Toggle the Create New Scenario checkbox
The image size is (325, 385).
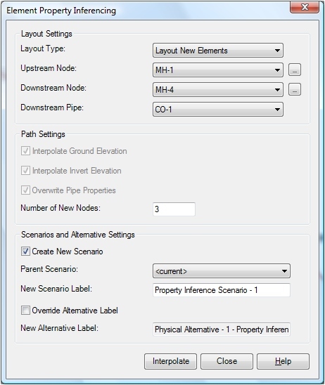click(25, 252)
